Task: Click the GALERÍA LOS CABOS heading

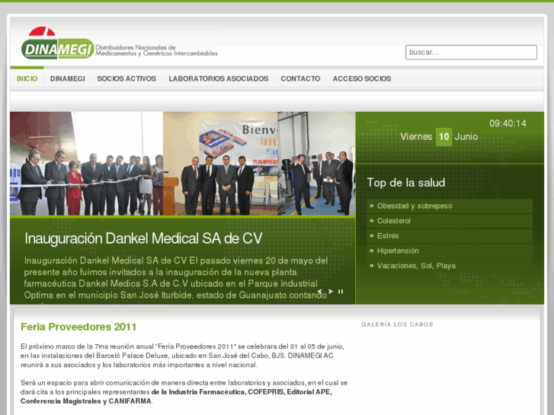Action: click(397, 324)
